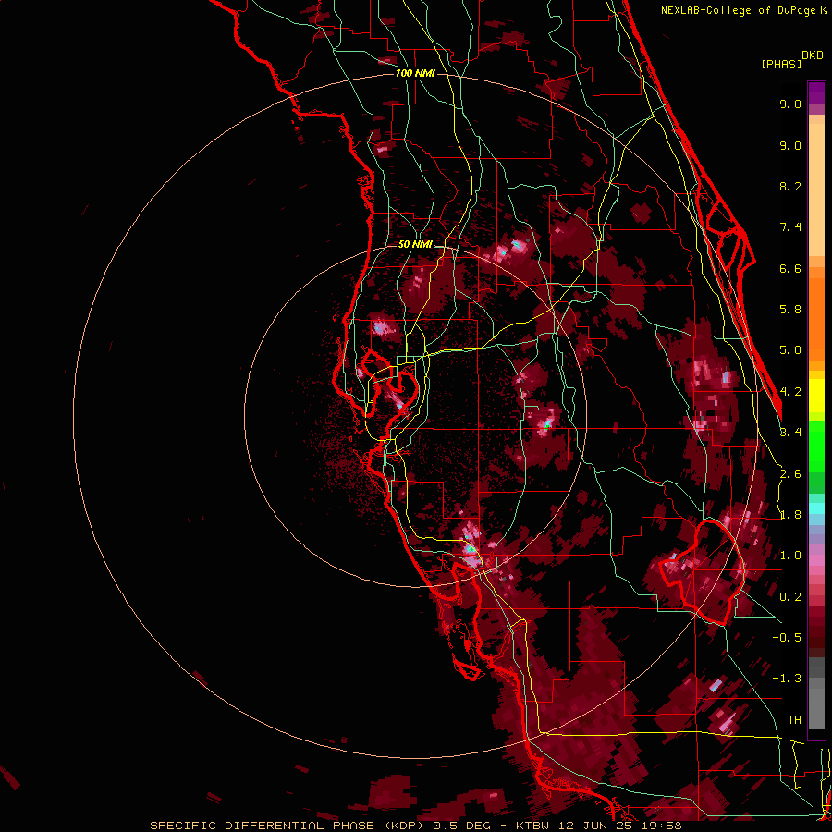This screenshot has height=832, width=832.
Task: Click the 50 NMI range ring label
Action: (415, 244)
